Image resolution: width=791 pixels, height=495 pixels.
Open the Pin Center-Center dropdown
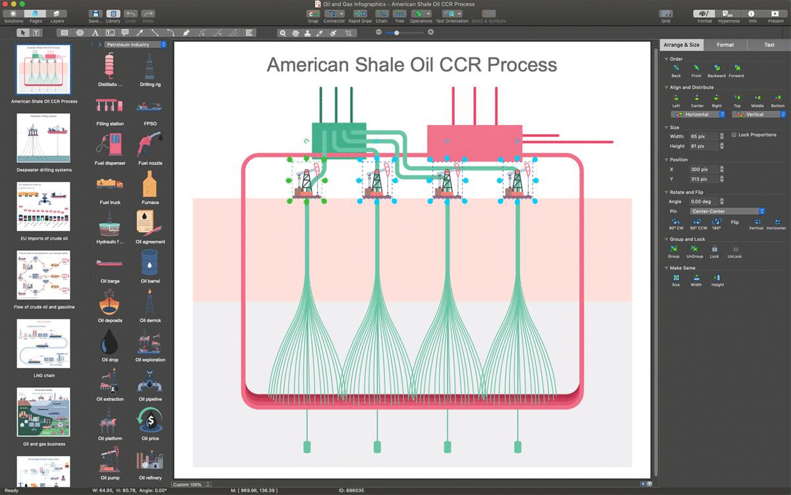[728, 211]
